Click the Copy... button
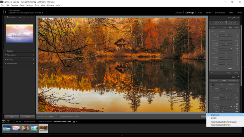 [12, 116]
